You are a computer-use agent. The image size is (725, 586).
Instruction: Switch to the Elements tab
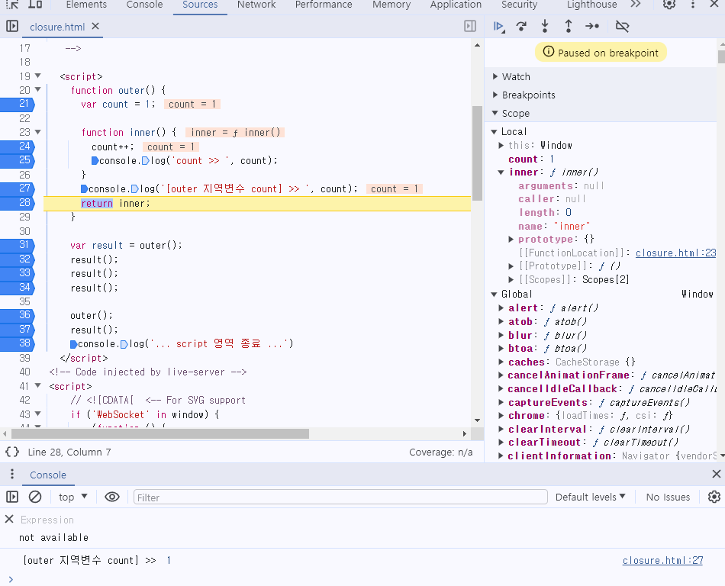click(x=86, y=5)
